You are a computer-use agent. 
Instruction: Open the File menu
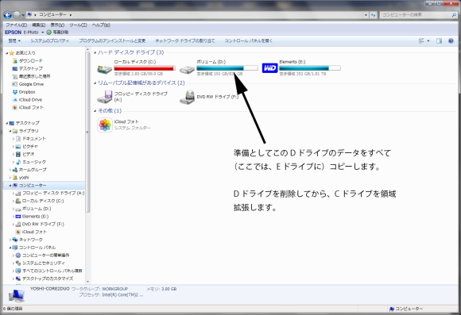click(16, 25)
